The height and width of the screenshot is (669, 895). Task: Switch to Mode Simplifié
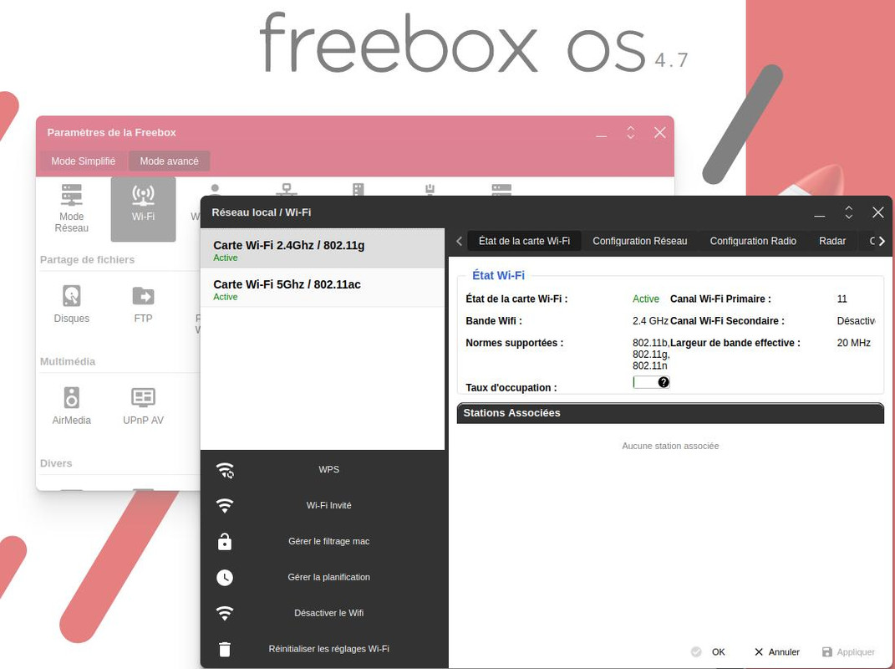click(x=84, y=161)
